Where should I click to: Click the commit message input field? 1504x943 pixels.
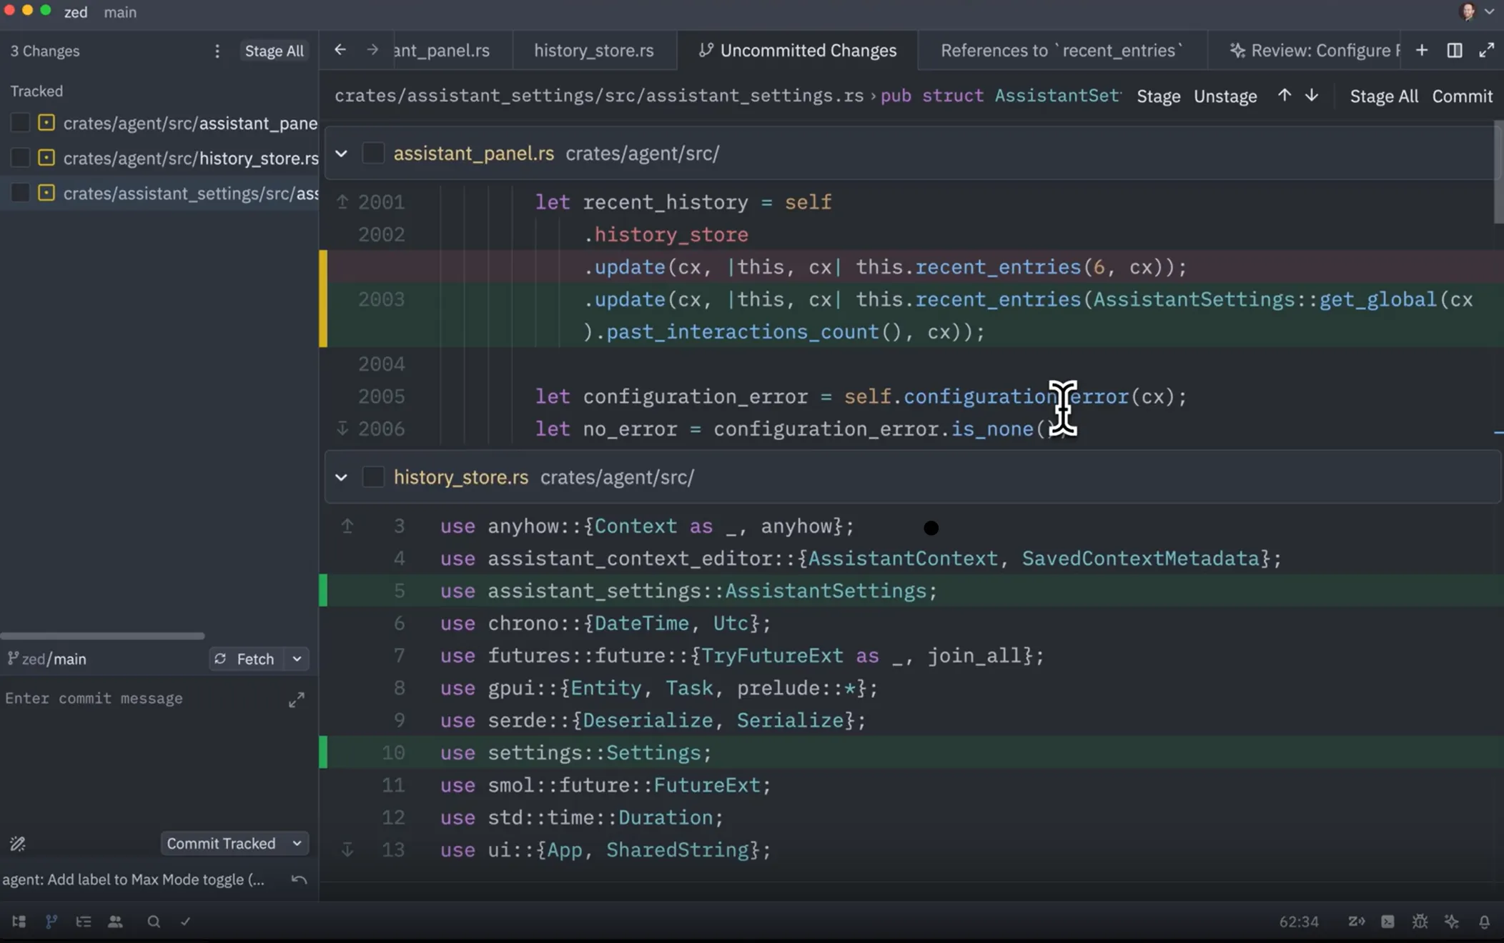129,698
